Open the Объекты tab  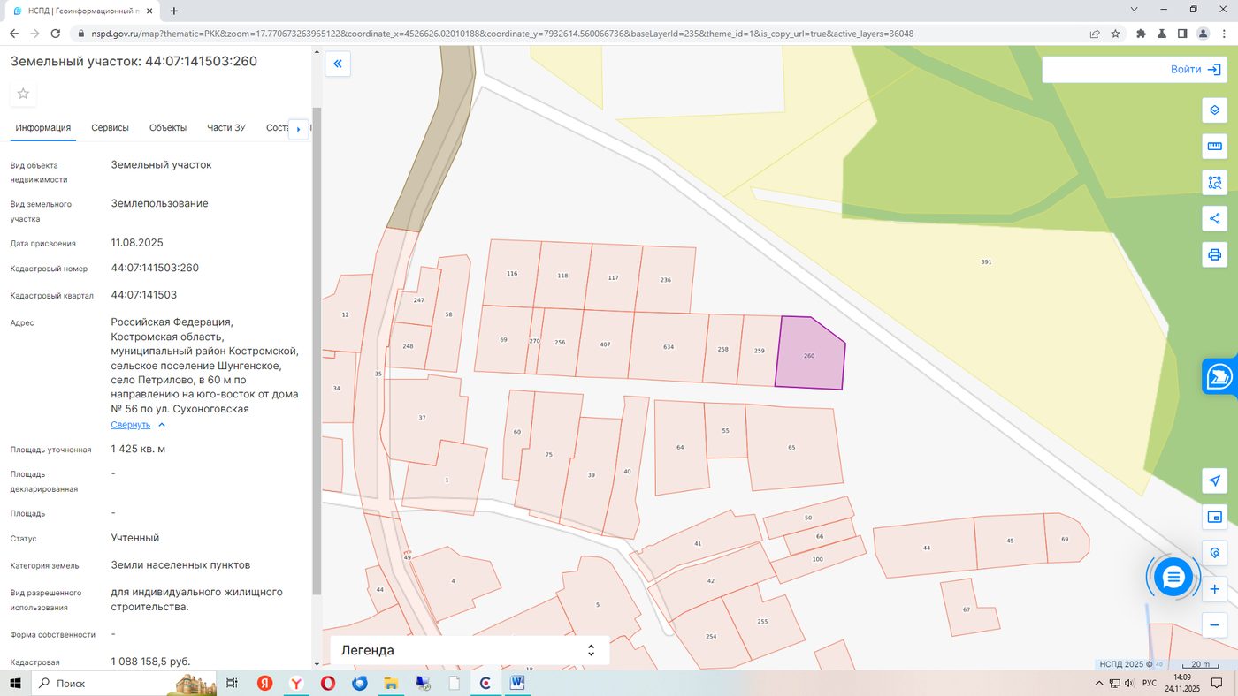pos(168,128)
